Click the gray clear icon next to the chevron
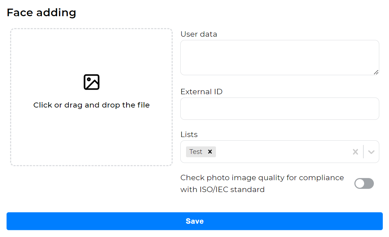 tap(355, 151)
